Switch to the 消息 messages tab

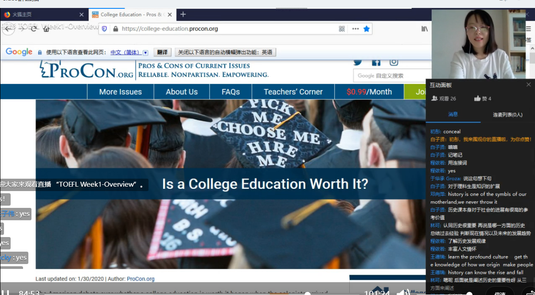click(453, 114)
